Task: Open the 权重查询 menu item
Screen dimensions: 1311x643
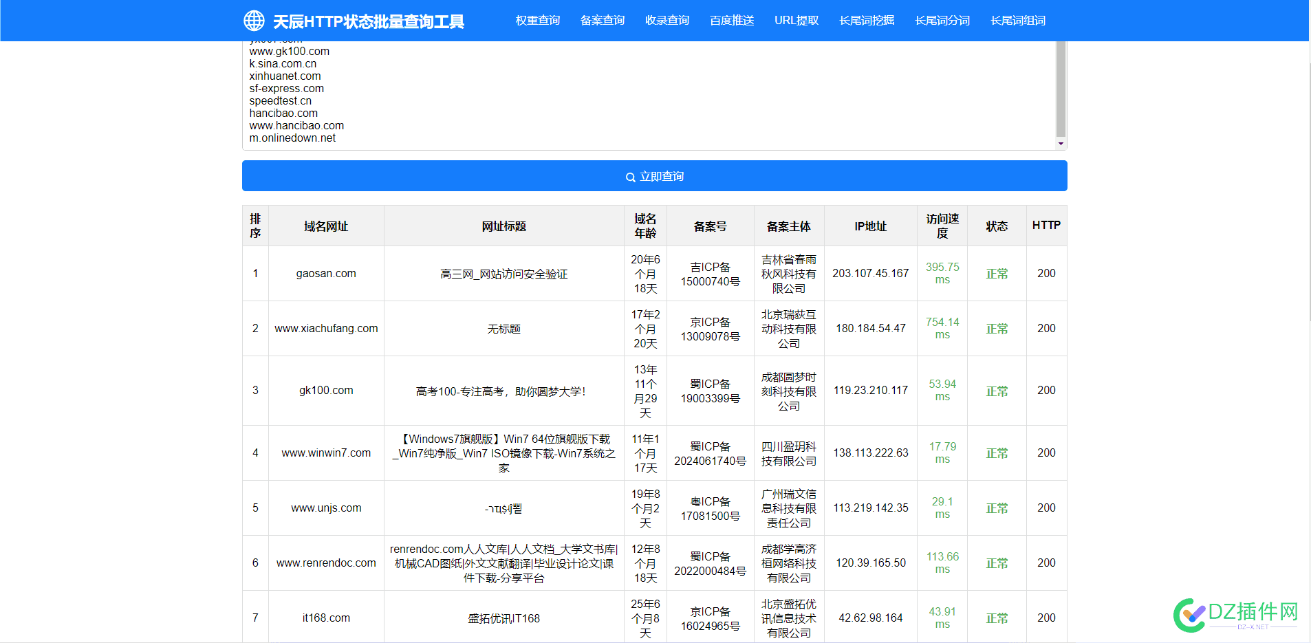Action: point(538,21)
